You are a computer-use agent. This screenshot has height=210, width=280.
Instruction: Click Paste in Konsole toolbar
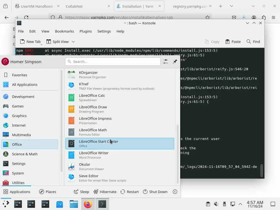(233, 42)
